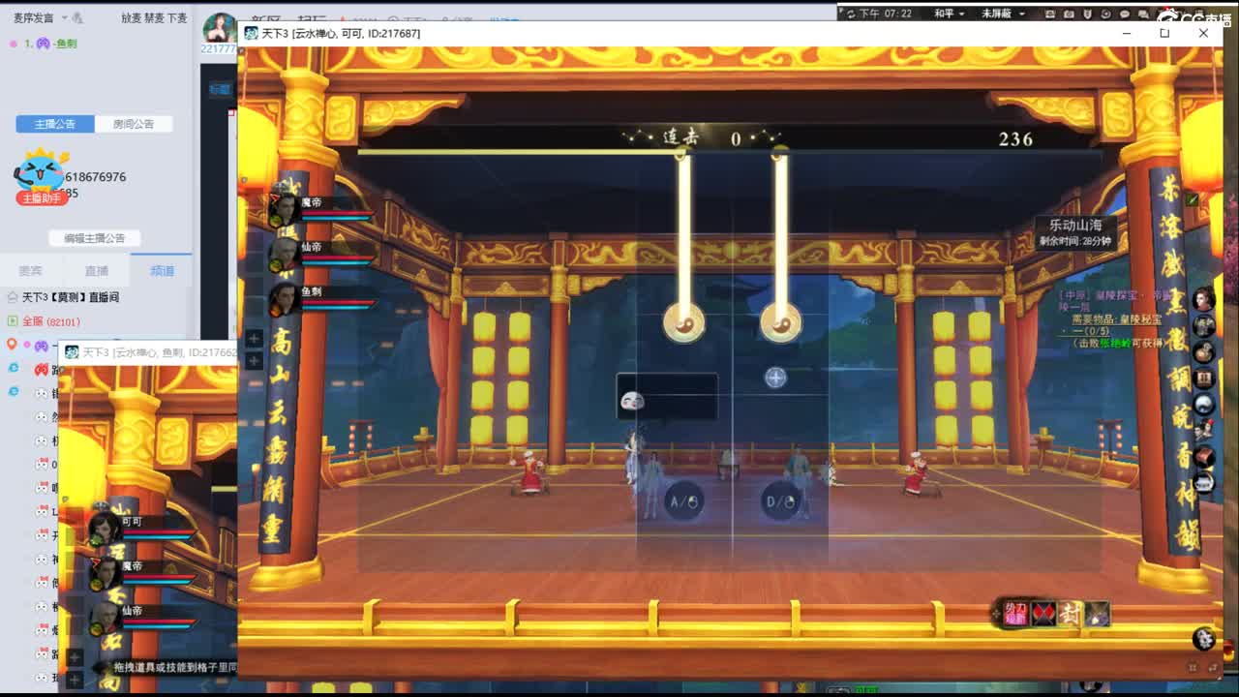Open chest icon in right menu column
The height and width of the screenshot is (697, 1239).
pos(1203,456)
